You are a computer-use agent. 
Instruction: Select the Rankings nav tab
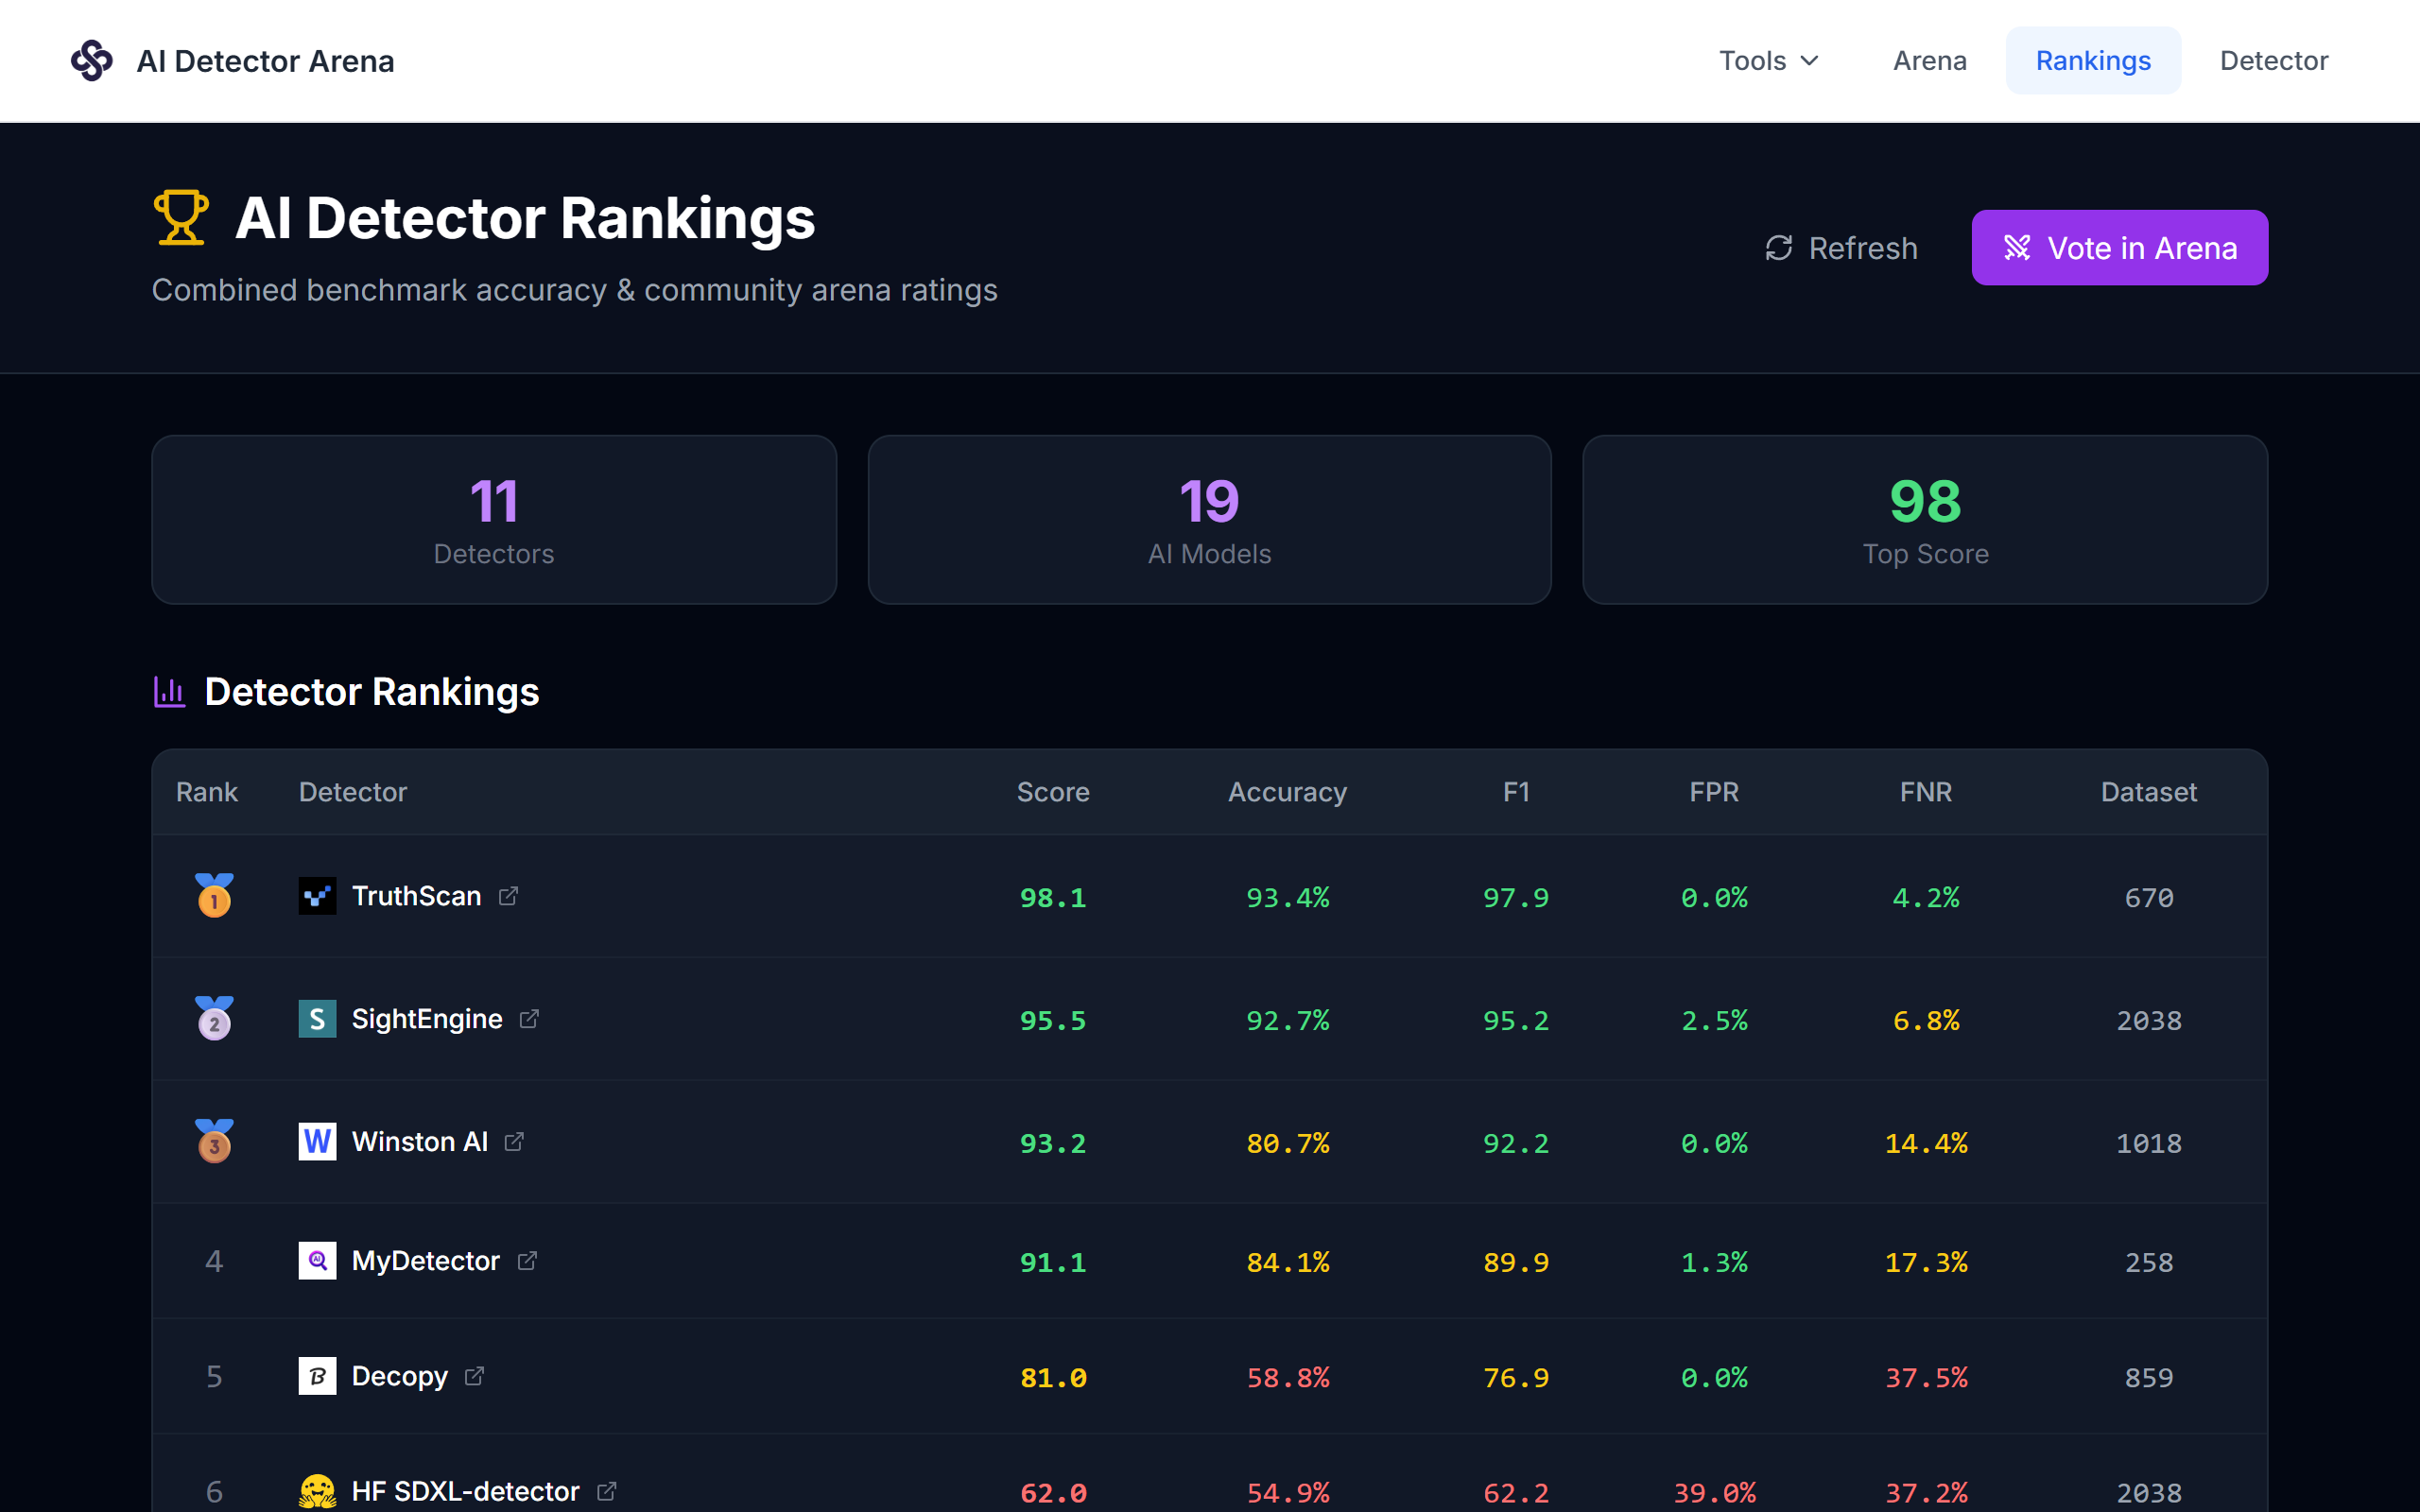(2093, 61)
